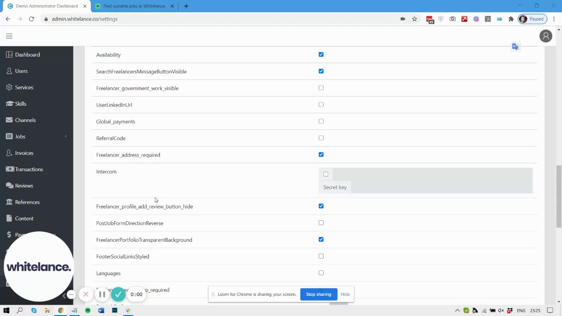
Task: Expand the Jobs submenu arrow
Action: coord(66,136)
